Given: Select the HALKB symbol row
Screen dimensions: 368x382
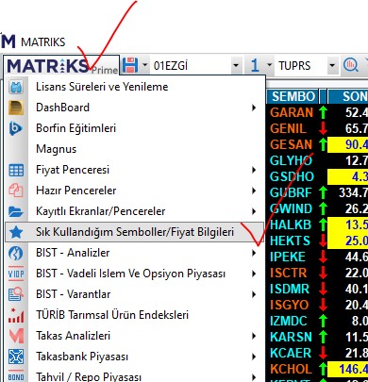Looking at the screenshot, I should (x=317, y=224).
